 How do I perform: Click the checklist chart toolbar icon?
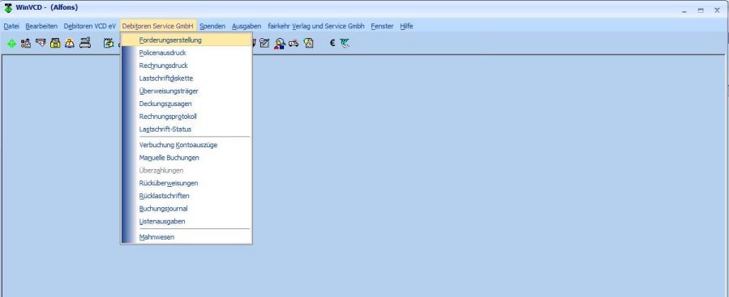pyautogui.click(x=264, y=44)
